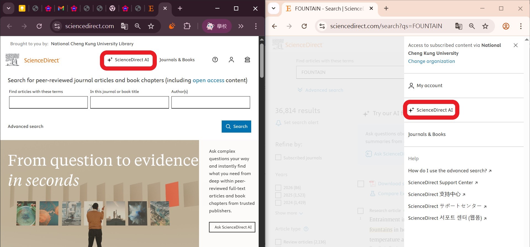Click the help question mark icon
Image resolution: width=530 pixels, height=247 pixels.
(x=215, y=60)
